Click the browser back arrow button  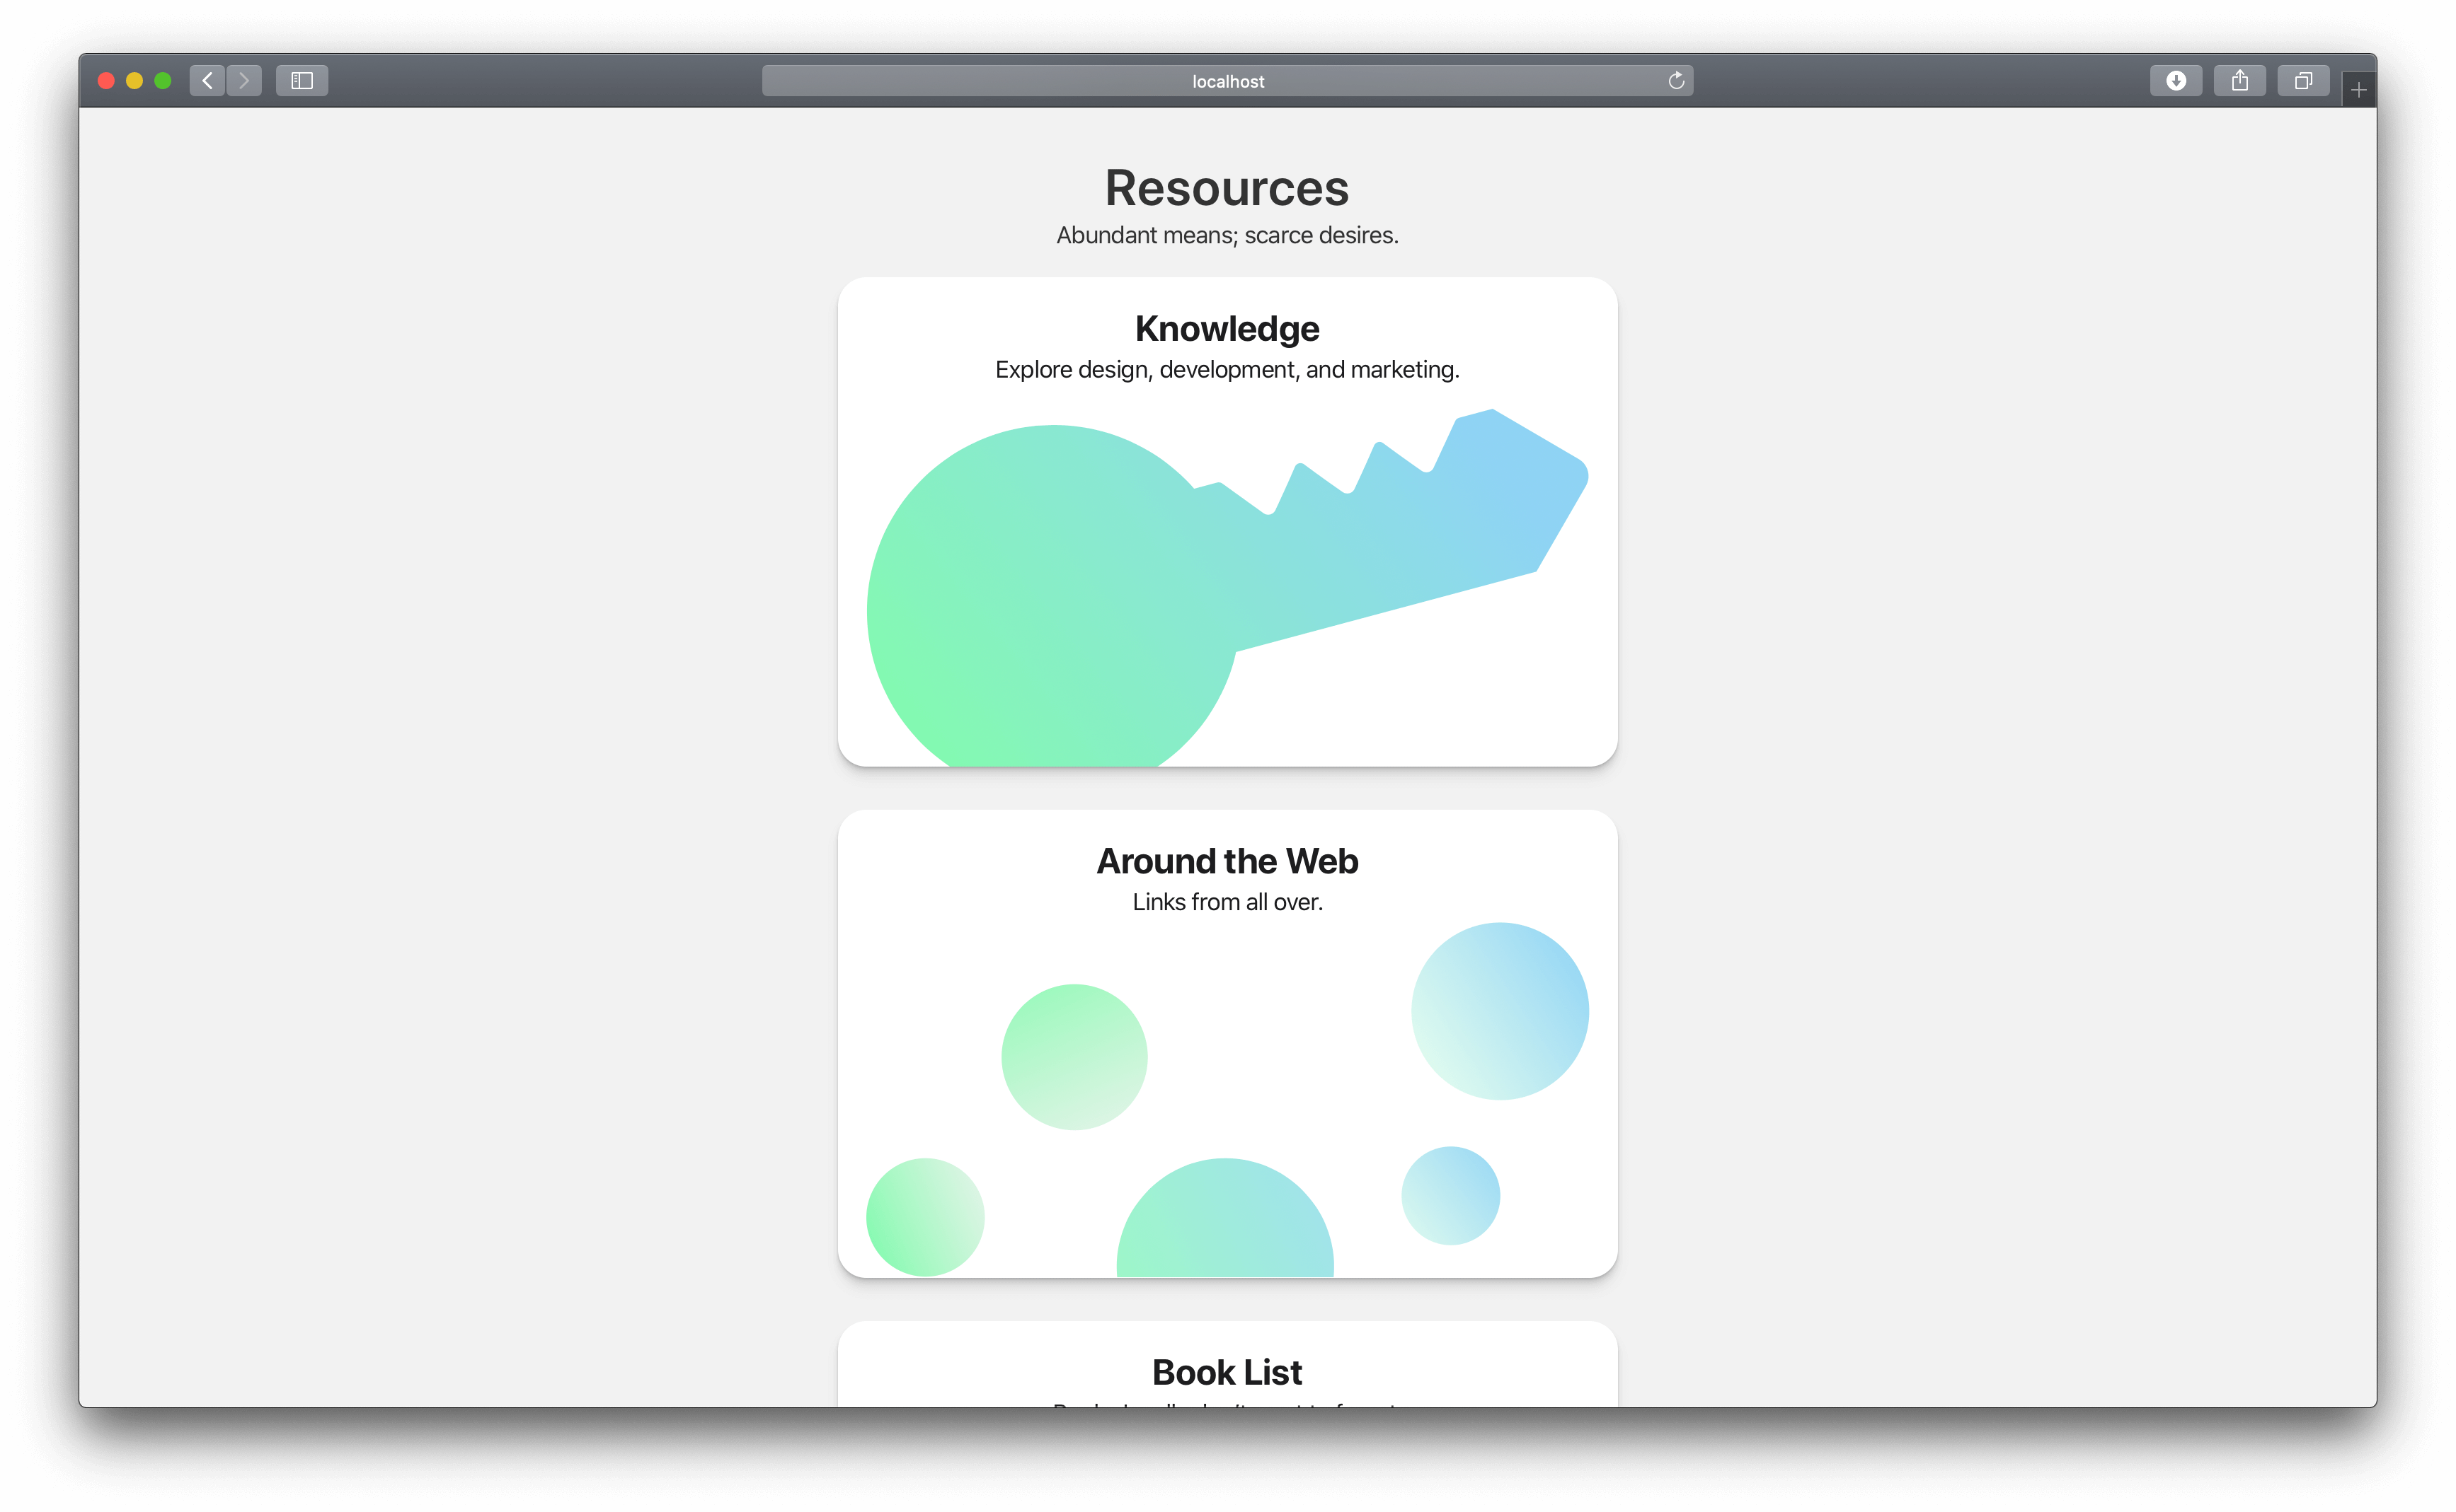[x=207, y=81]
